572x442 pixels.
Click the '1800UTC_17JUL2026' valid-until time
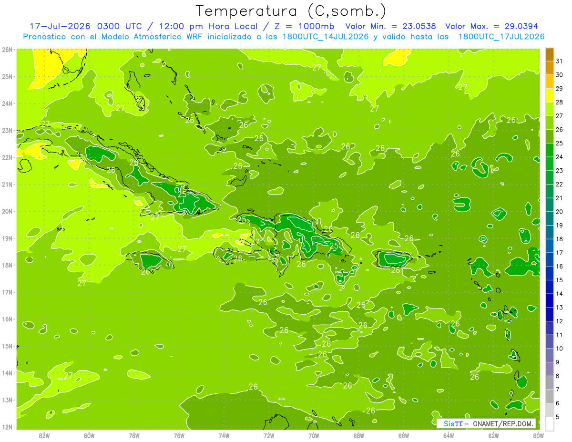pyautogui.click(x=501, y=37)
